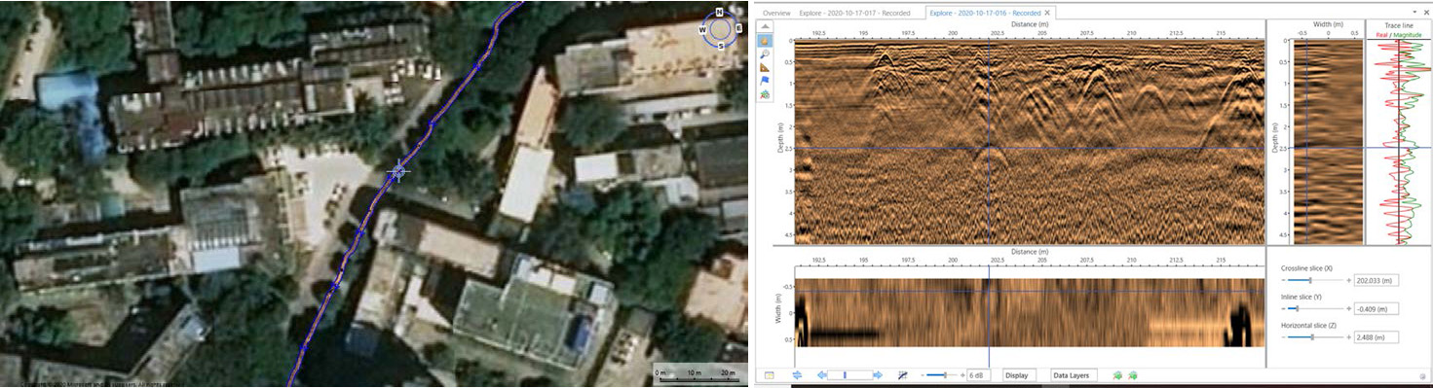Open the Data Layers menu
1433x388 pixels.
click(1075, 375)
